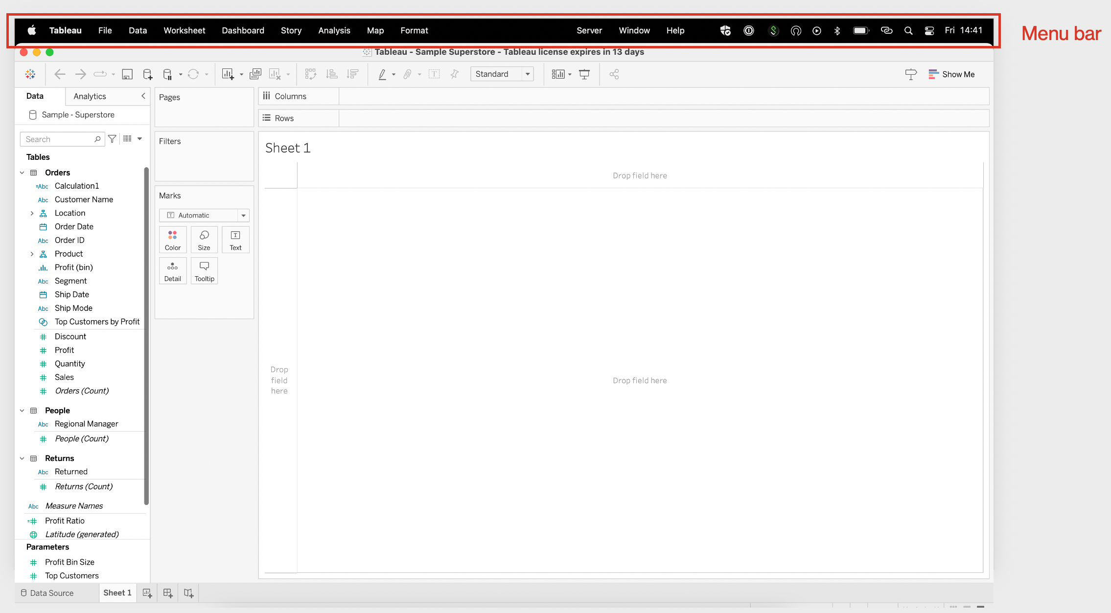Open the Dashboard menu item
Image resolution: width=1111 pixels, height=613 pixels.
pos(243,30)
